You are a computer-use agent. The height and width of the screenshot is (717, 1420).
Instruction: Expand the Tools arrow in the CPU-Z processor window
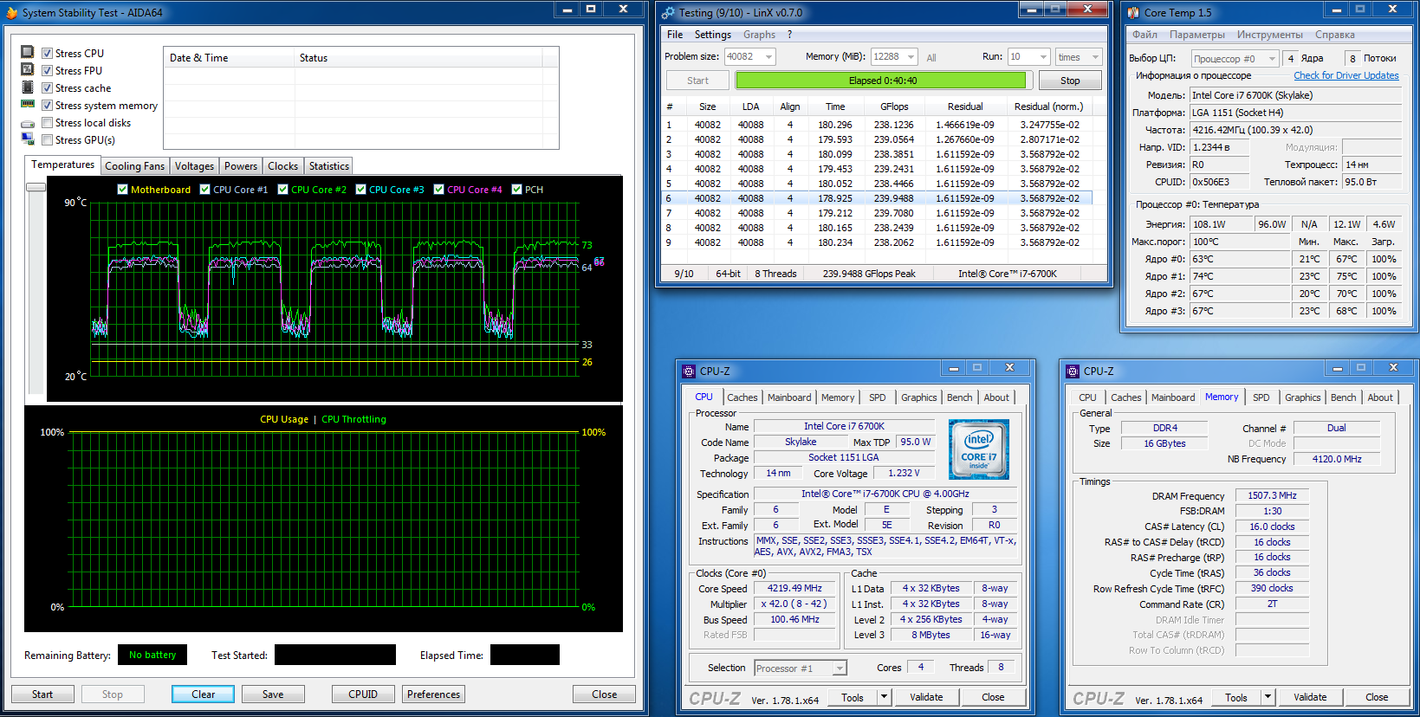(x=884, y=697)
